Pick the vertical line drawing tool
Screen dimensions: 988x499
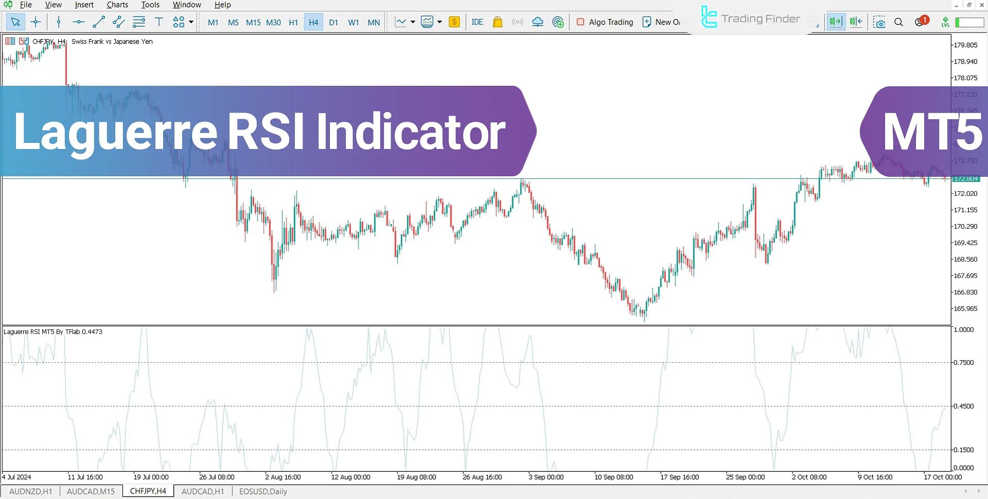tap(59, 22)
